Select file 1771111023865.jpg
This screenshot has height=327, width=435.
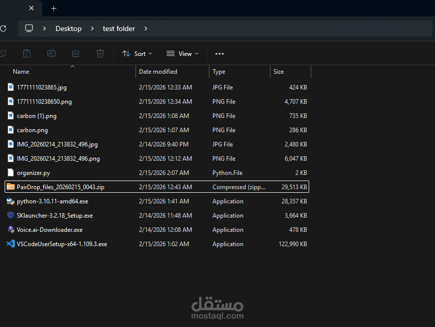click(x=42, y=87)
